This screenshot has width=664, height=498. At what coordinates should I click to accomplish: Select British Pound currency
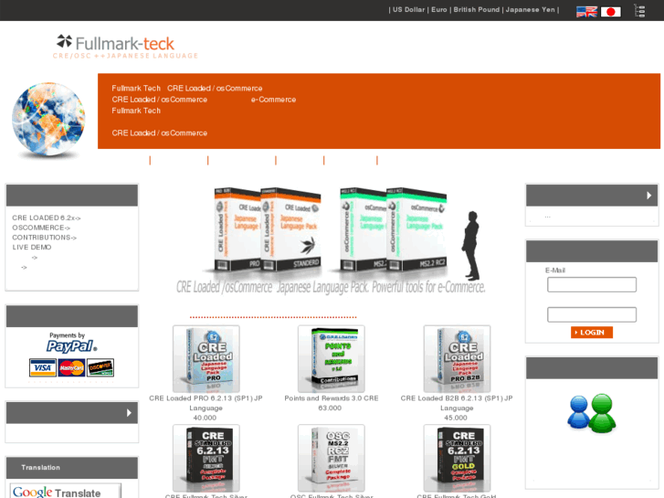[x=477, y=10]
